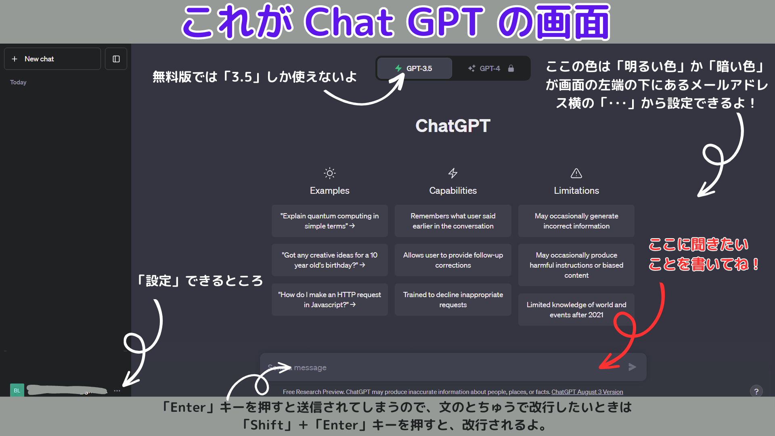The width and height of the screenshot is (775, 436).
Task: Click the Today history section label
Action: click(x=18, y=82)
